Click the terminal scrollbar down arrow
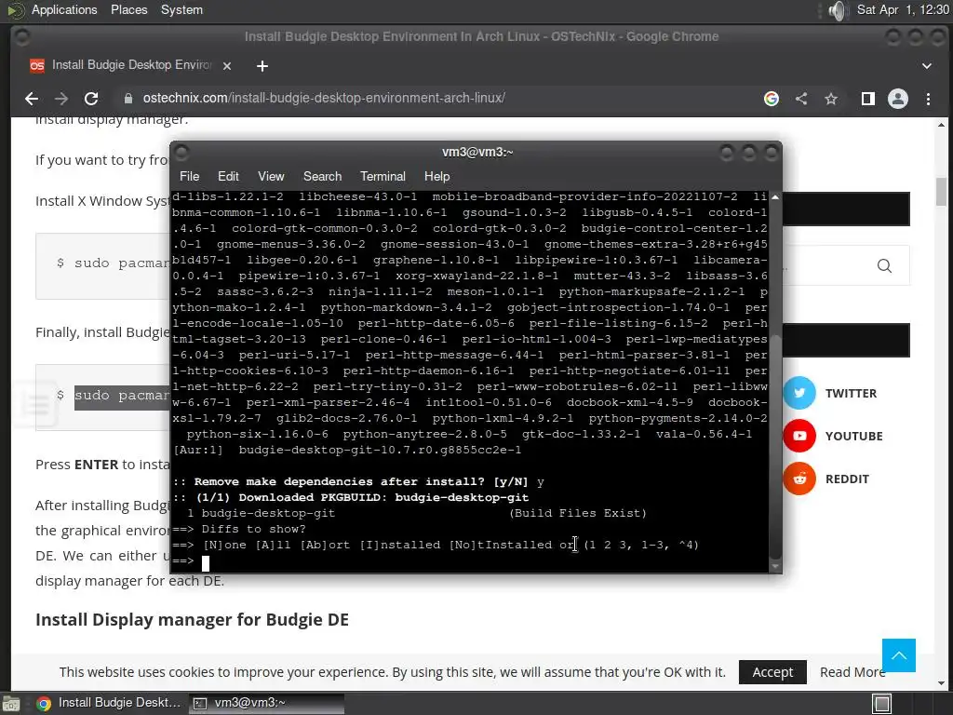The height and width of the screenshot is (715, 953). click(775, 566)
